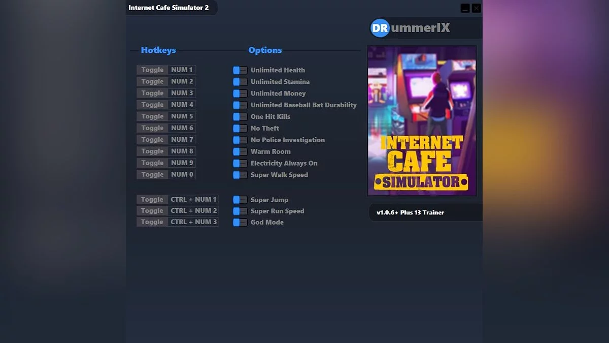
Task: Activate the No Theft option
Action: 240,128
